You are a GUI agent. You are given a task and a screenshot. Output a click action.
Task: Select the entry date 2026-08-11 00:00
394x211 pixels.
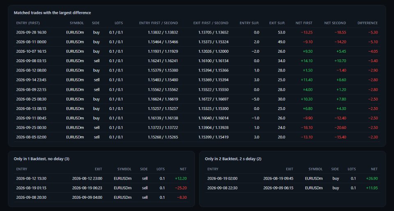click(x=31, y=42)
